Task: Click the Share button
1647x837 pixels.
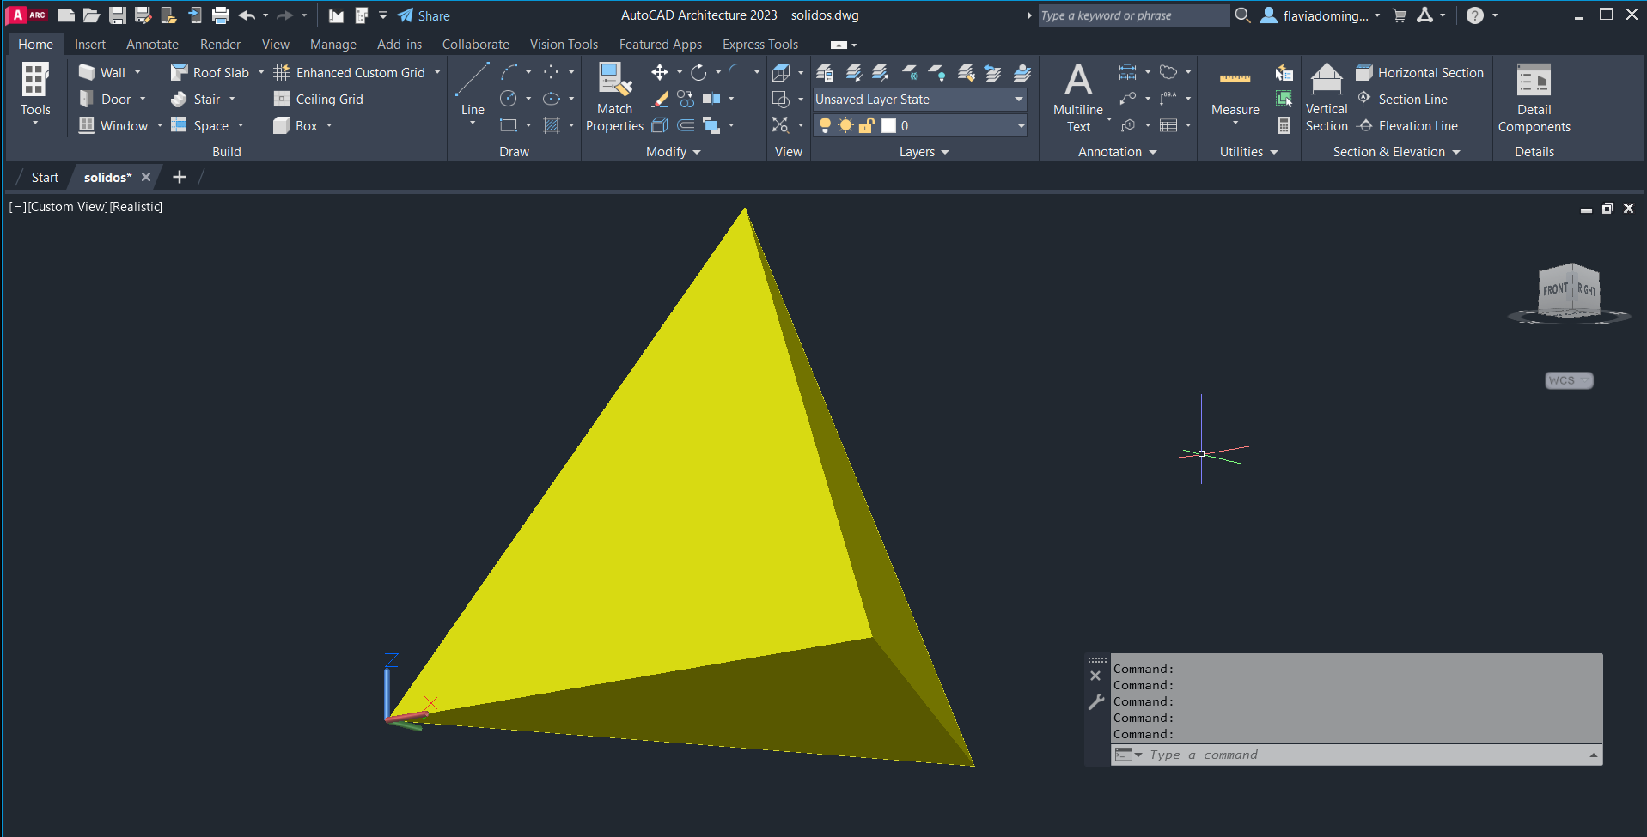Action: click(424, 15)
